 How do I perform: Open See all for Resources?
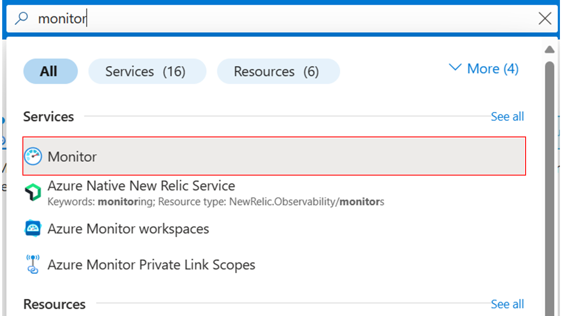click(507, 304)
